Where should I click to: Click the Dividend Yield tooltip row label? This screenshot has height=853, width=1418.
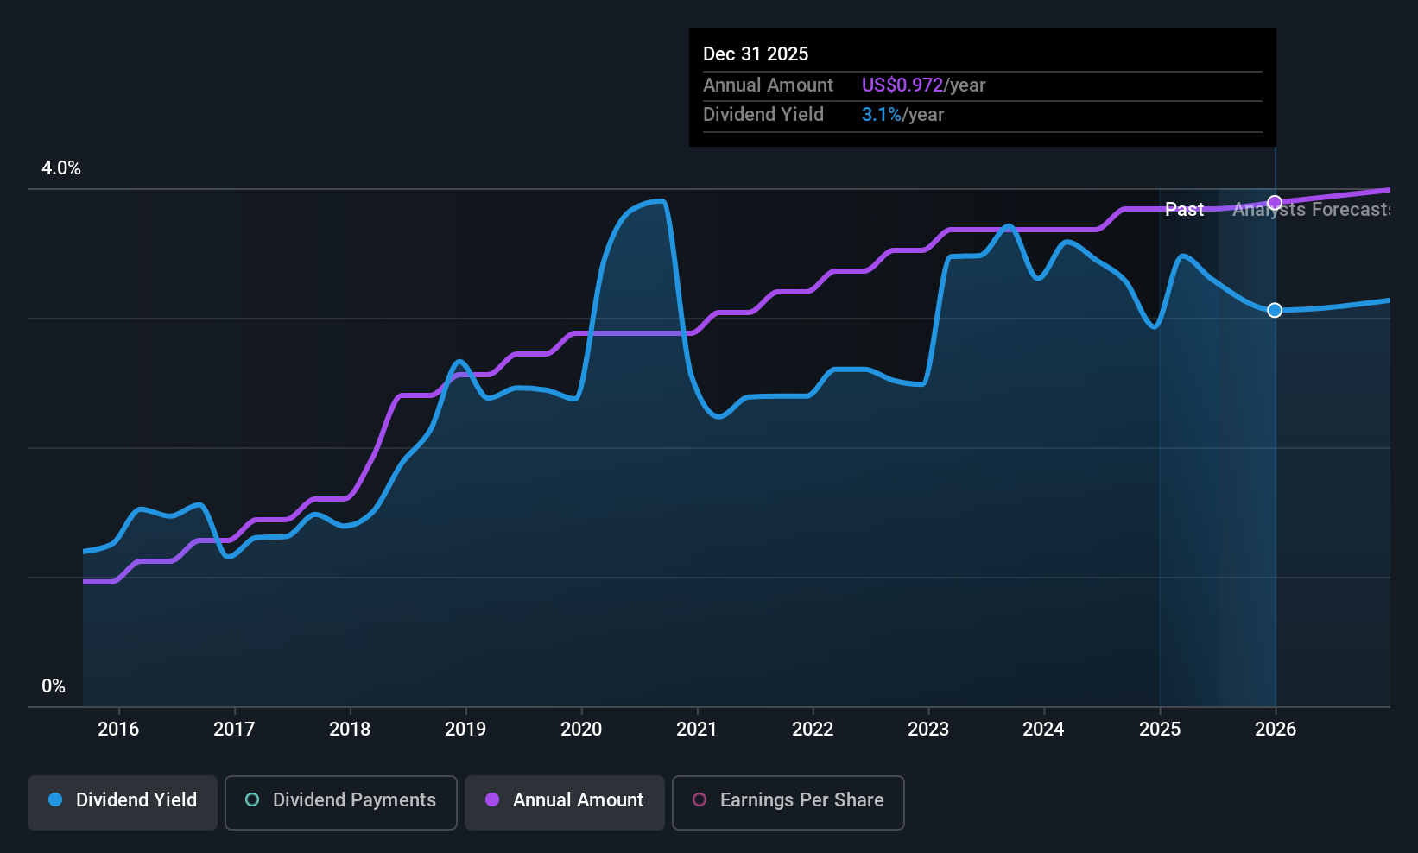[763, 114]
